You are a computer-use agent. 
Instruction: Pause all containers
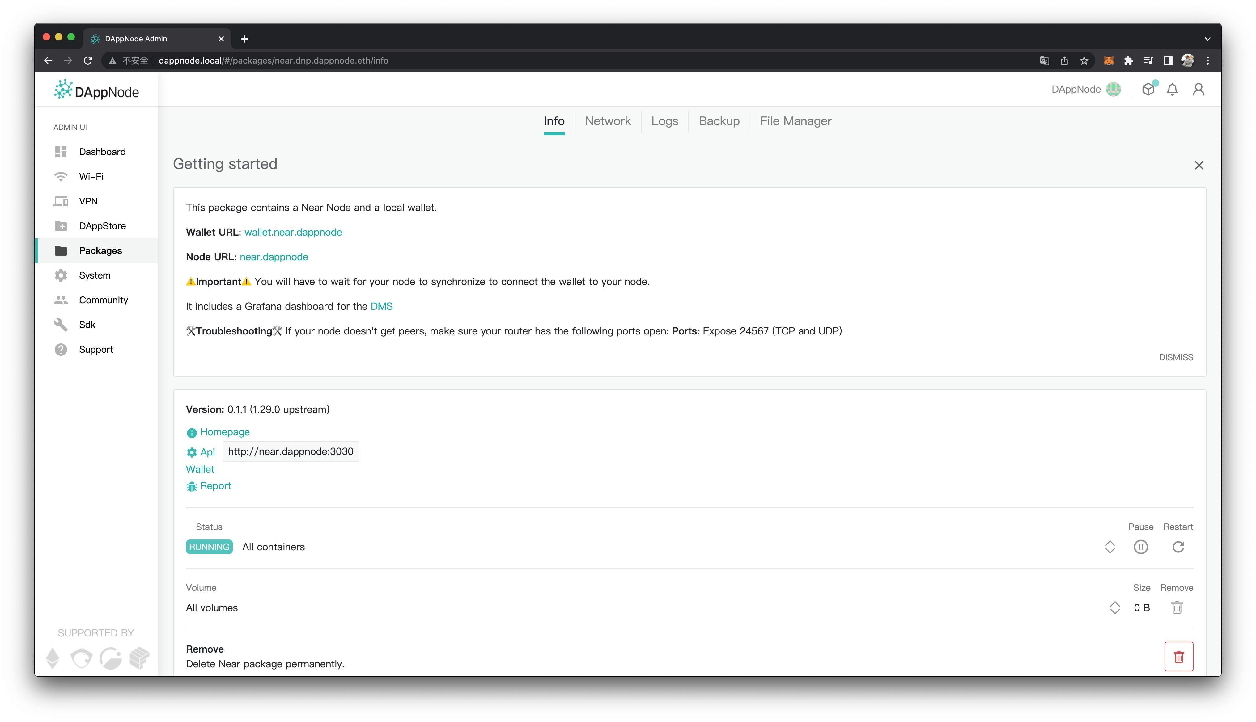[x=1140, y=547]
